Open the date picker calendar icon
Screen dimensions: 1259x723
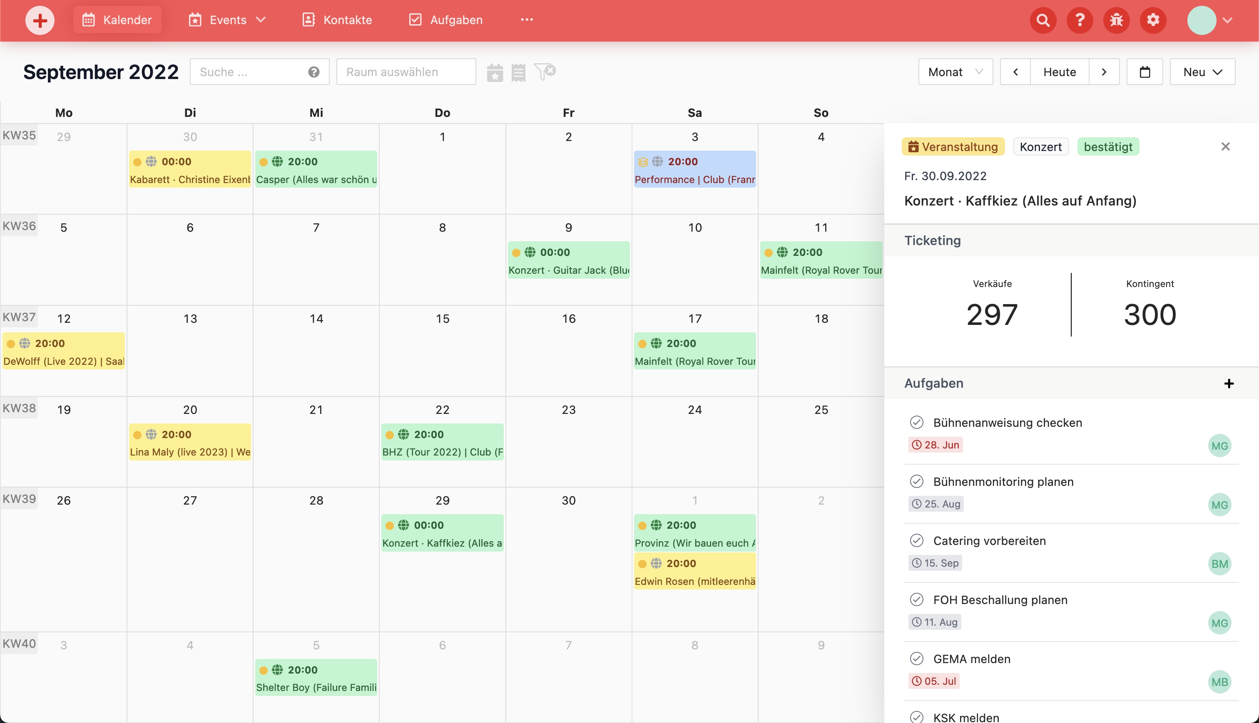tap(1145, 72)
